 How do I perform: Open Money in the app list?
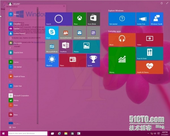tap(14, 100)
